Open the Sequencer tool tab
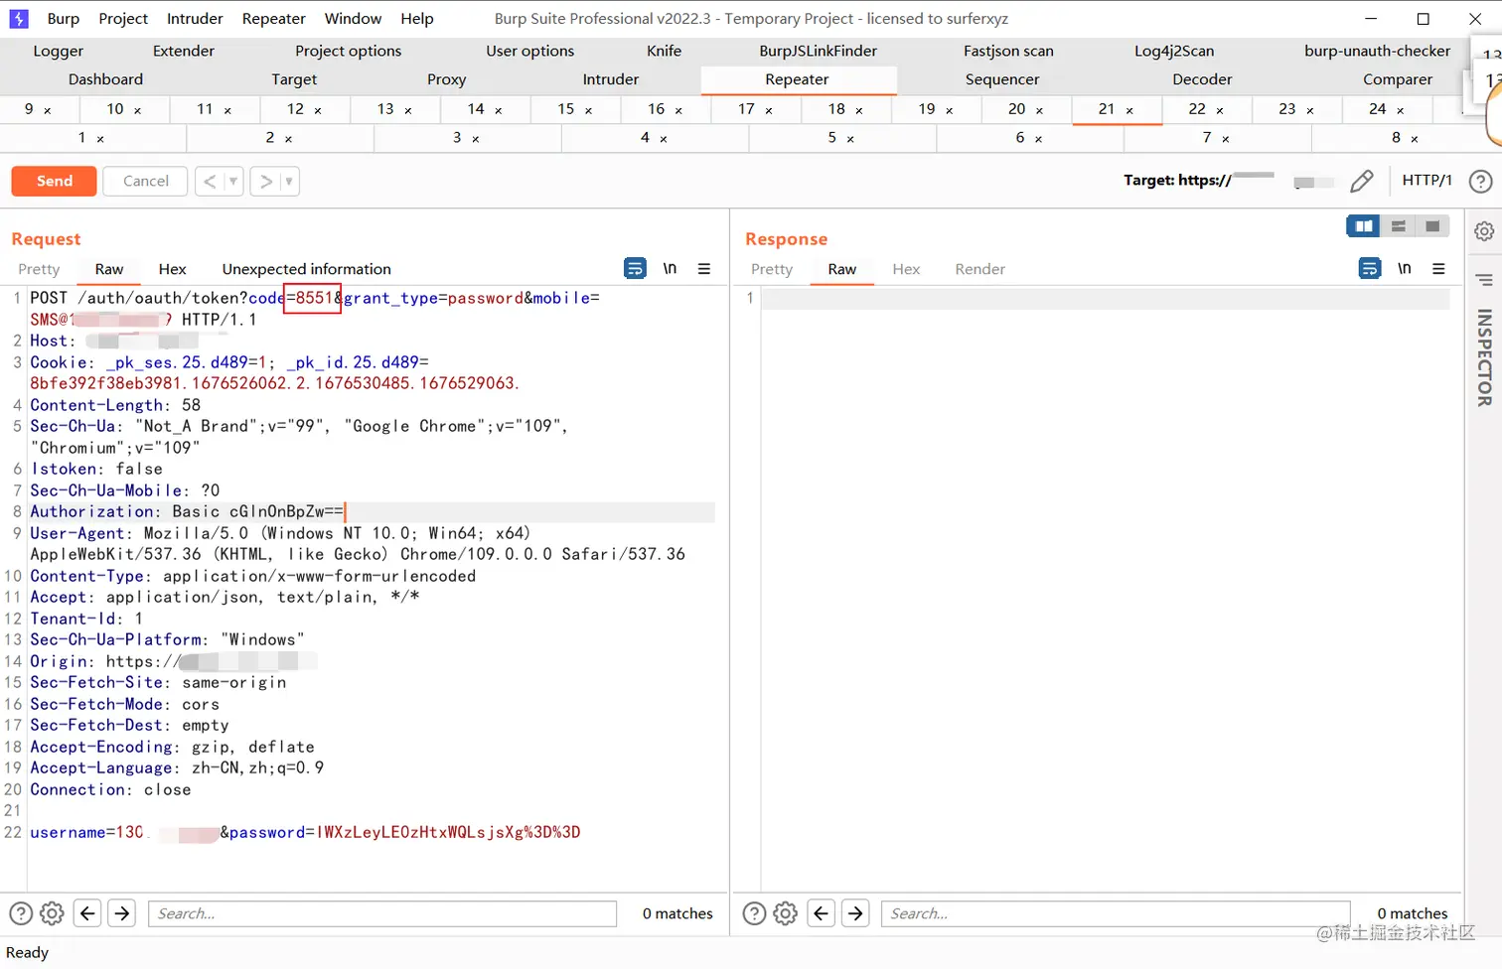Image resolution: width=1502 pixels, height=969 pixels. coord(1002,79)
